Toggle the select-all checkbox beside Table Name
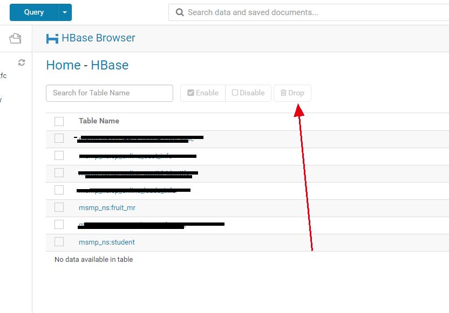449x313 pixels. 59,121
